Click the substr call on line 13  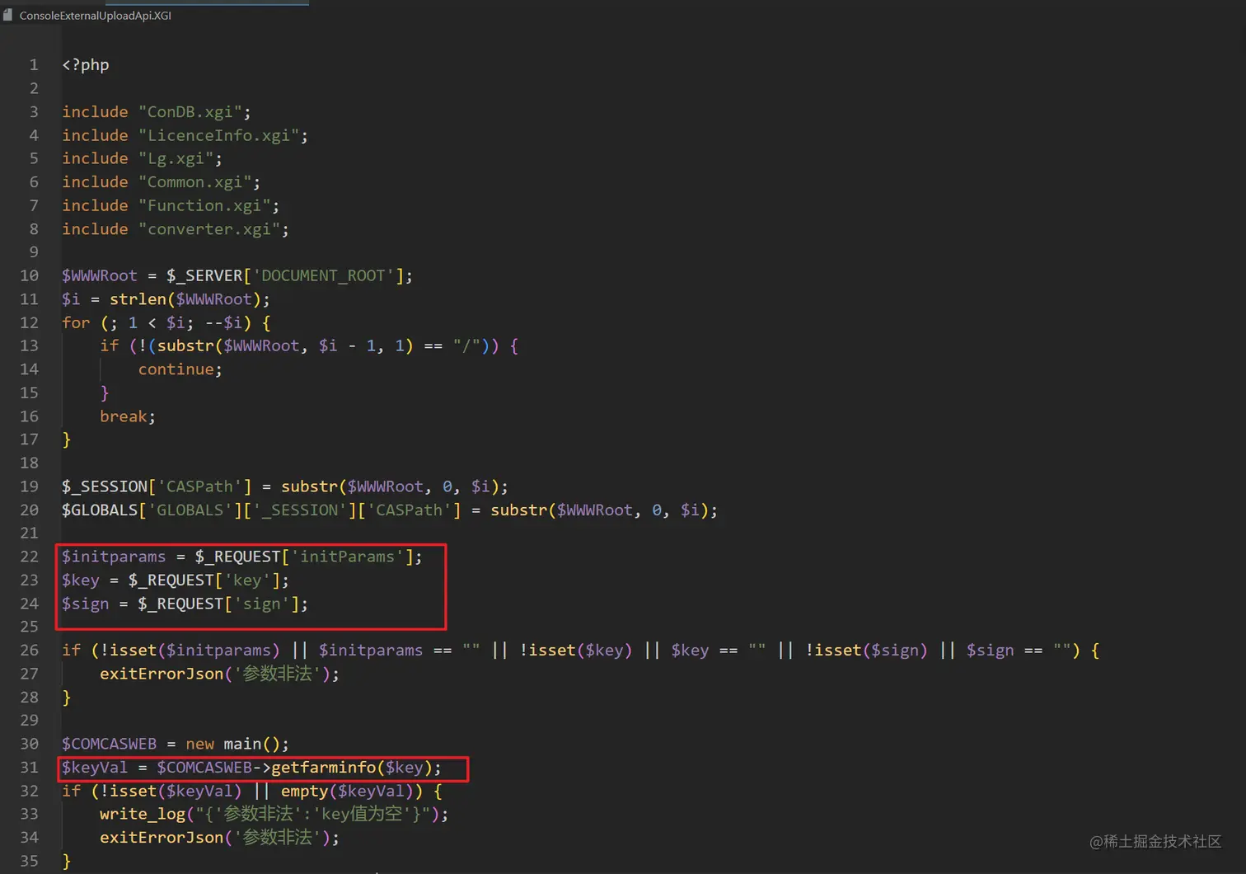point(185,346)
